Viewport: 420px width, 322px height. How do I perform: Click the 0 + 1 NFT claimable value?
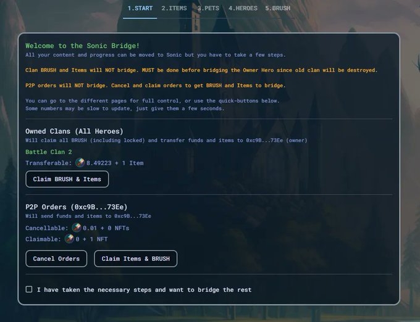point(91,239)
